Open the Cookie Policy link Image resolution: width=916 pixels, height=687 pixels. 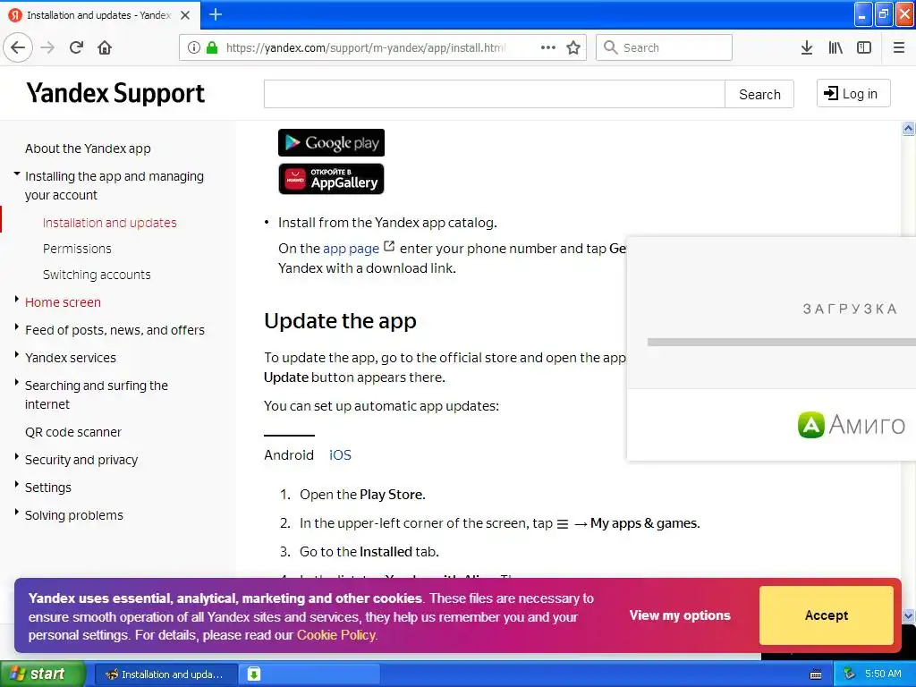(336, 635)
